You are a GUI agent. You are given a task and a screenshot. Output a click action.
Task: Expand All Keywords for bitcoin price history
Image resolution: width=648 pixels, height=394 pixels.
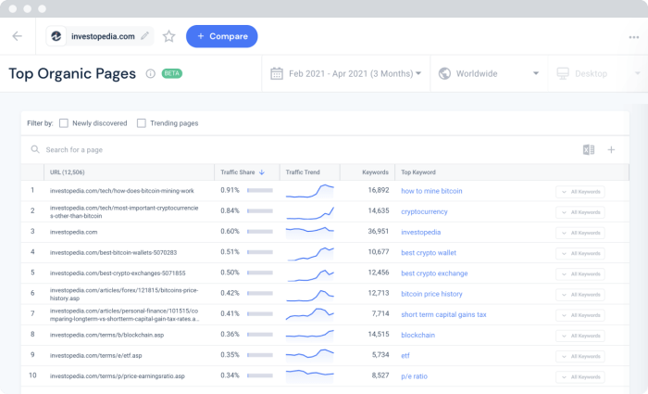point(580,295)
